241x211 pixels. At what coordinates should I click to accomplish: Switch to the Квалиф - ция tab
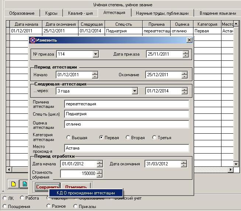80,13
